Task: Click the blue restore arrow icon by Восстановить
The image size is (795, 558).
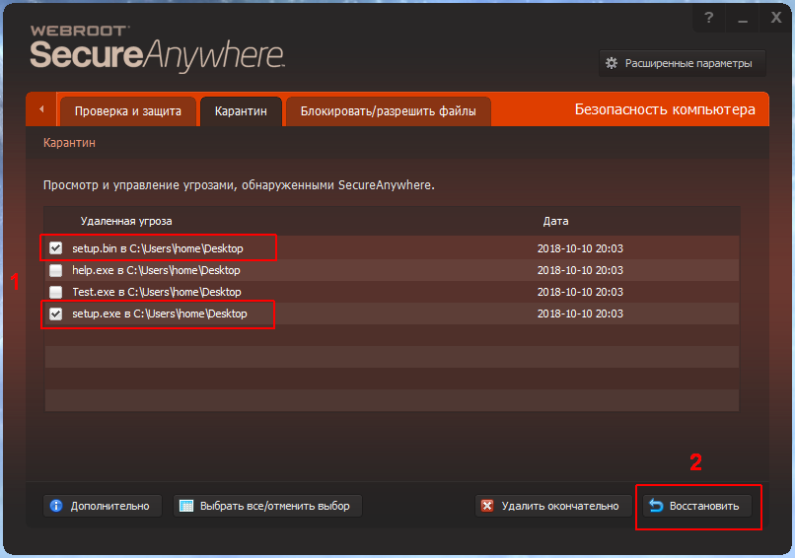Action: pyautogui.click(x=656, y=506)
